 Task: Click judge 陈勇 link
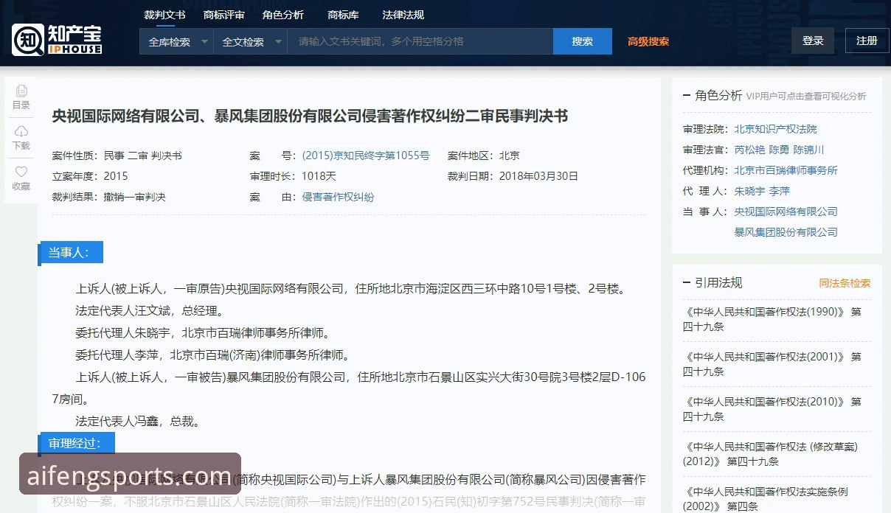pyautogui.click(x=779, y=150)
